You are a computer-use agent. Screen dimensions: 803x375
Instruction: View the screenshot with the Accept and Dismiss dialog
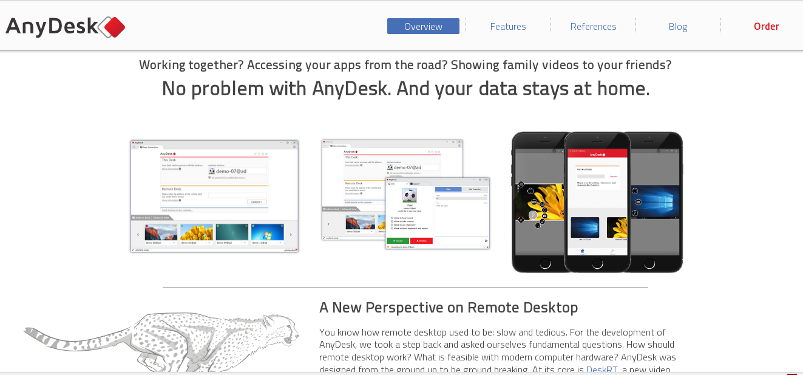tap(405, 194)
